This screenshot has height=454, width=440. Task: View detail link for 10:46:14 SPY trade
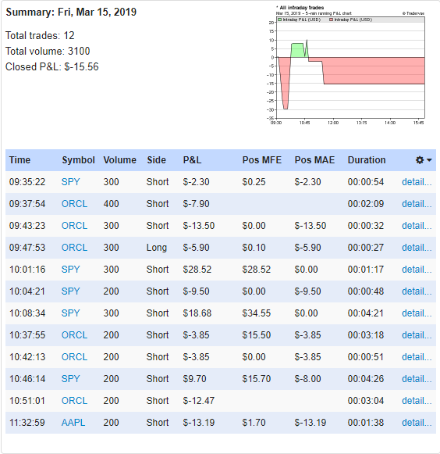tap(417, 379)
